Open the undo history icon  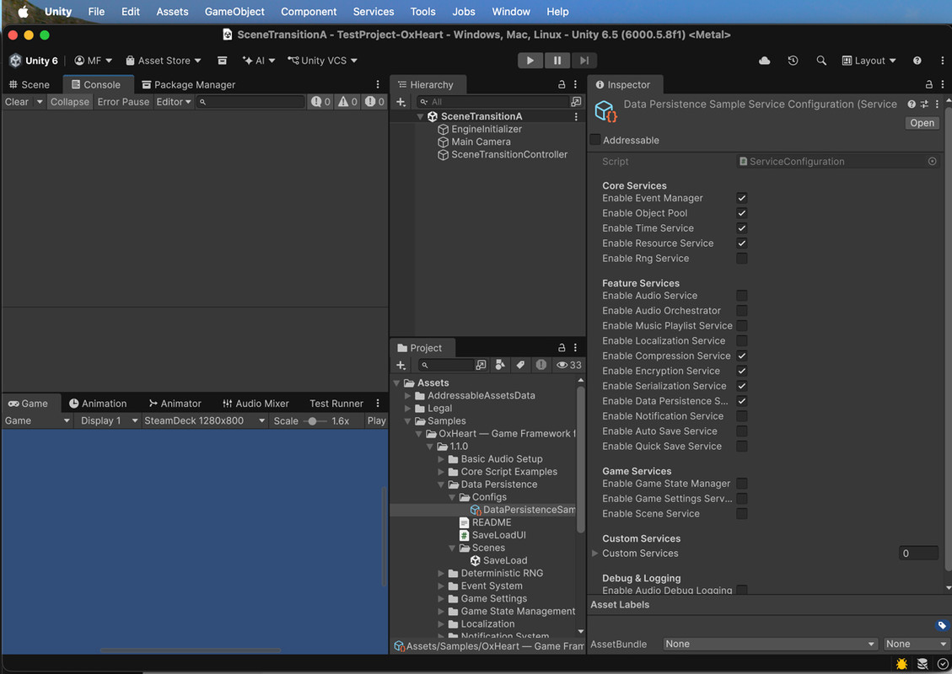[793, 61]
